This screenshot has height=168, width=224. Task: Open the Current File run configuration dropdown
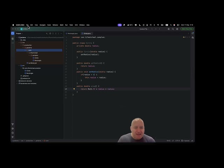(144, 29)
